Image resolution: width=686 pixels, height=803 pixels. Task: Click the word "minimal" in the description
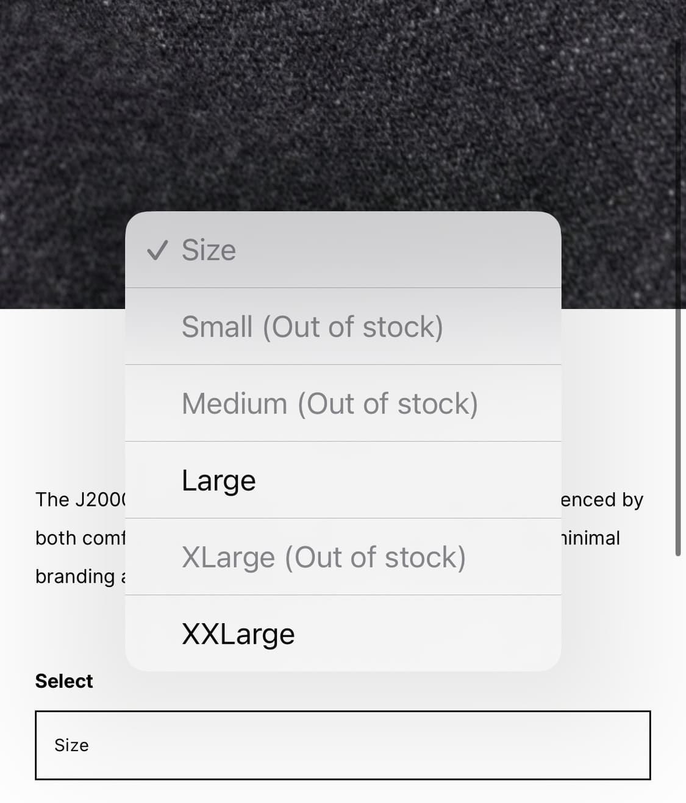coord(590,538)
